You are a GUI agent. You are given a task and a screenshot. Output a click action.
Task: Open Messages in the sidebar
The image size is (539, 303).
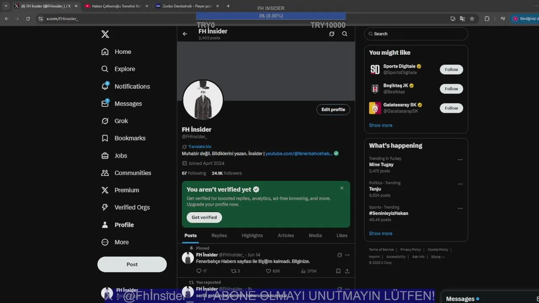click(121, 104)
